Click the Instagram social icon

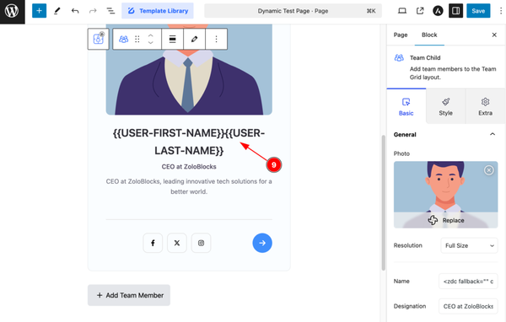(201, 243)
